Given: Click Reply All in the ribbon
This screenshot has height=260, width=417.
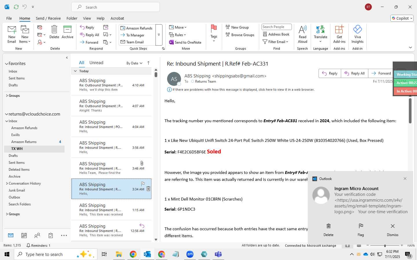Looking at the screenshot, I should [90, 35].
